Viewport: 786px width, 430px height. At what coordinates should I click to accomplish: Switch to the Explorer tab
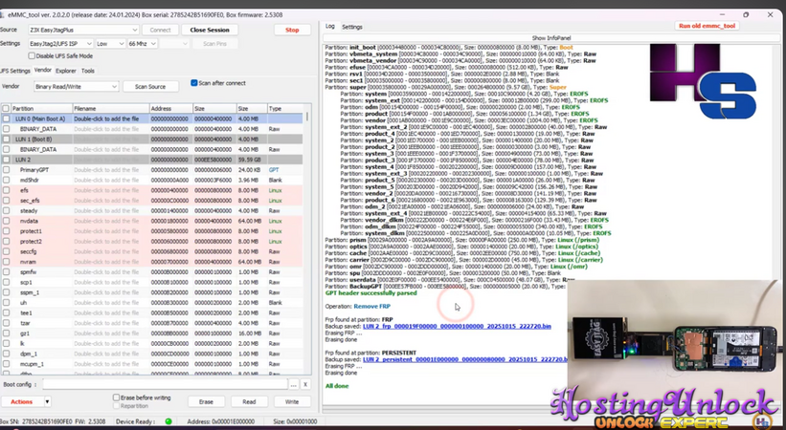click(x=66, y=71)
